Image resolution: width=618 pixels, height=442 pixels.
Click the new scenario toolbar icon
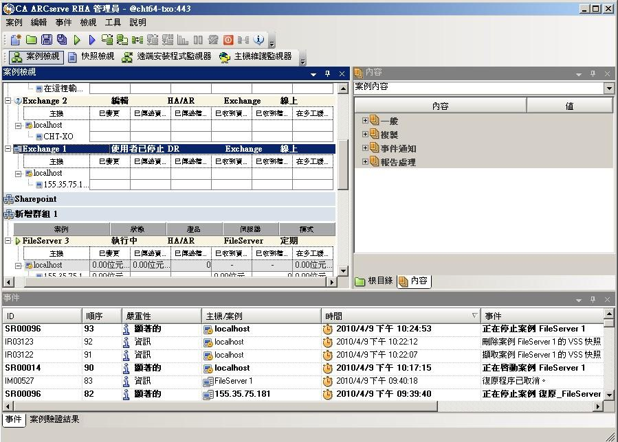(x=15, y=40)
